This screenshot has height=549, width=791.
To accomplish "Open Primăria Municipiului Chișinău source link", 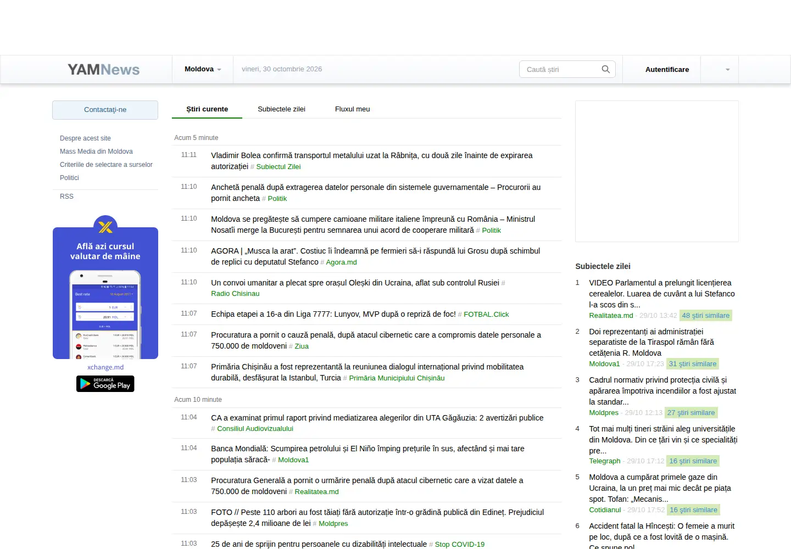I will [397, 378].
